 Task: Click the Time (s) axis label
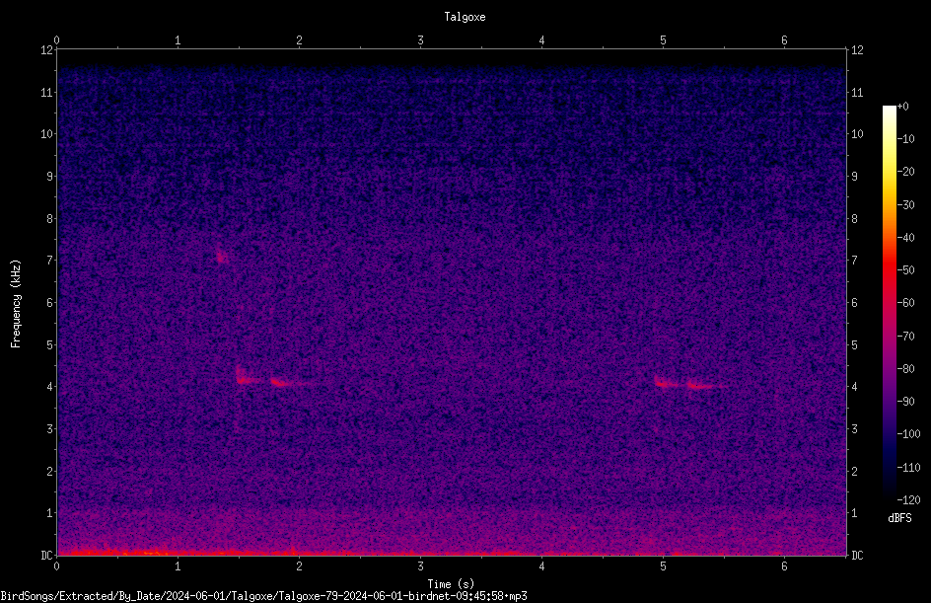(x=451, y=584)
